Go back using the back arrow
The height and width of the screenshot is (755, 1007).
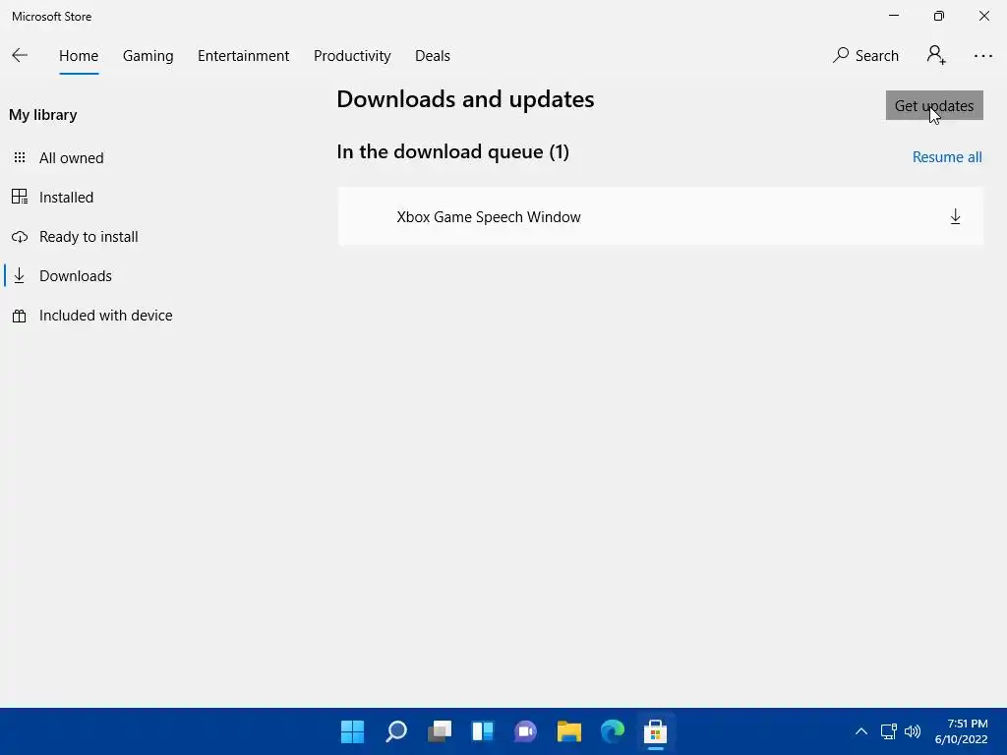20,56
